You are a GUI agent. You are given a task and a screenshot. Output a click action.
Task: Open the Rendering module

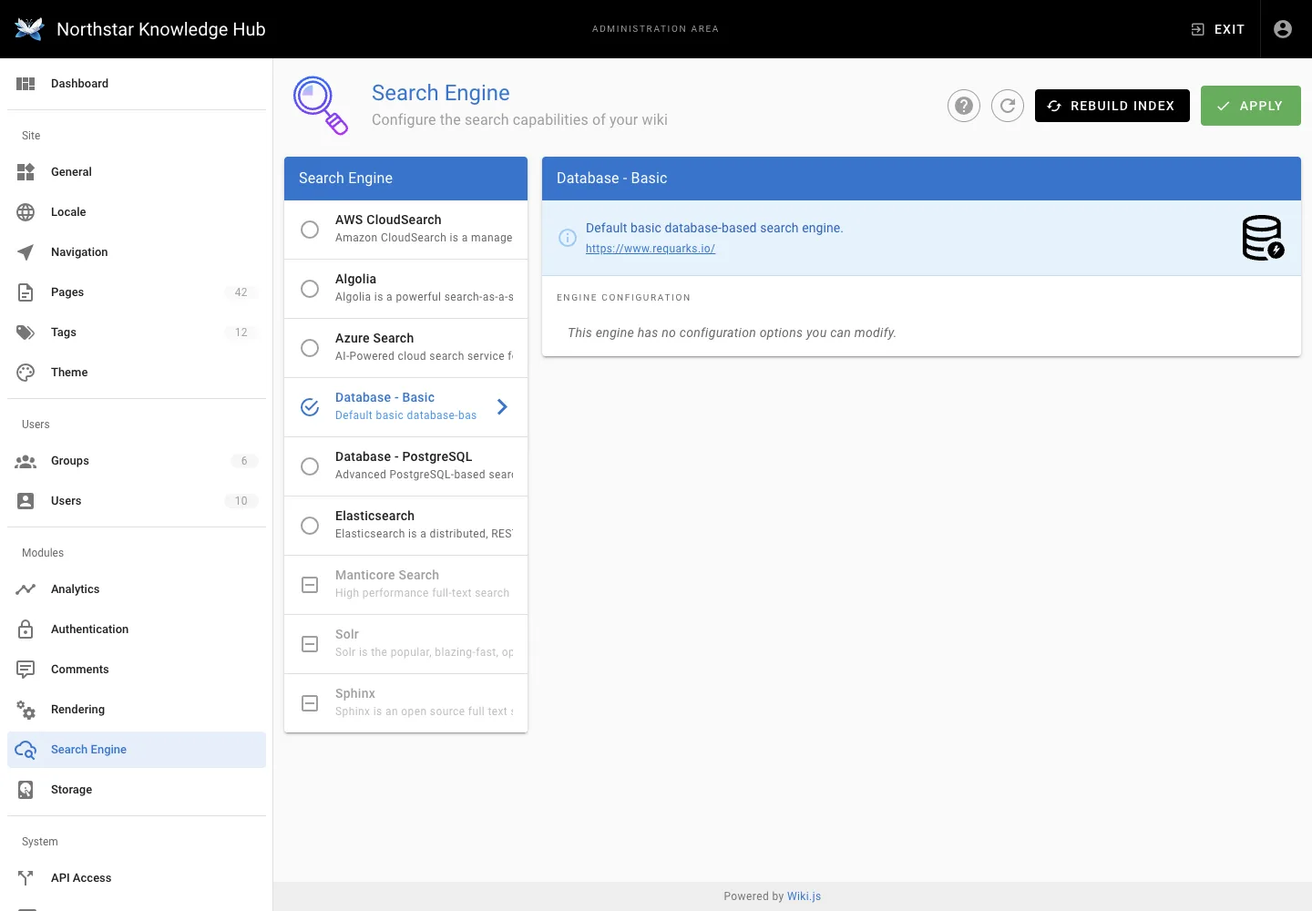tap(137, 710)
